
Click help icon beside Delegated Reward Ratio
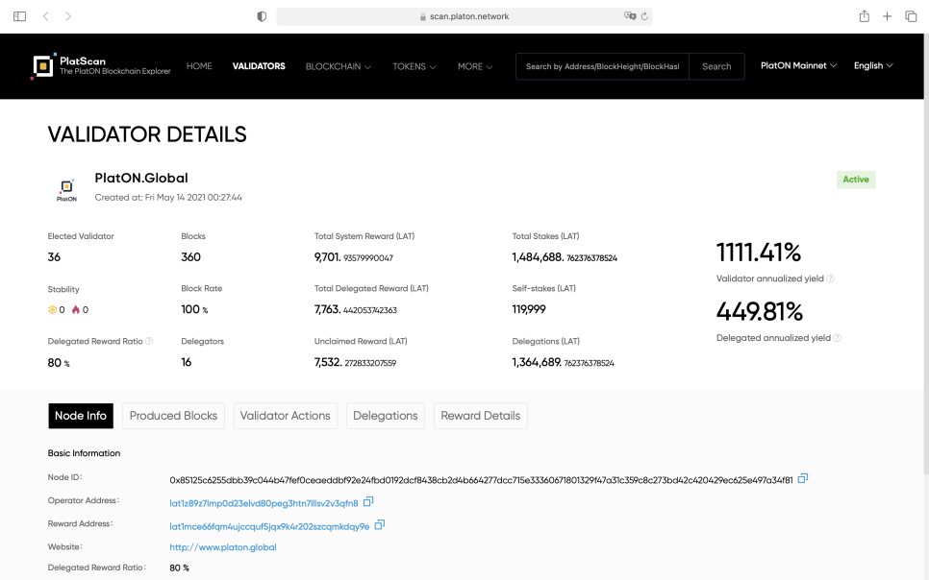pyautogui.click(x=149, y=341)
